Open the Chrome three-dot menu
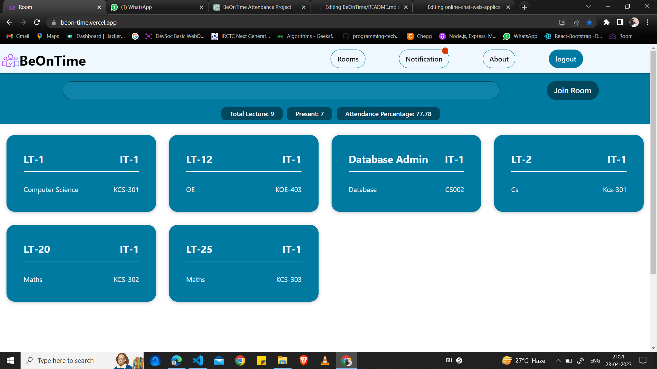657x369 pixels. 647,22
